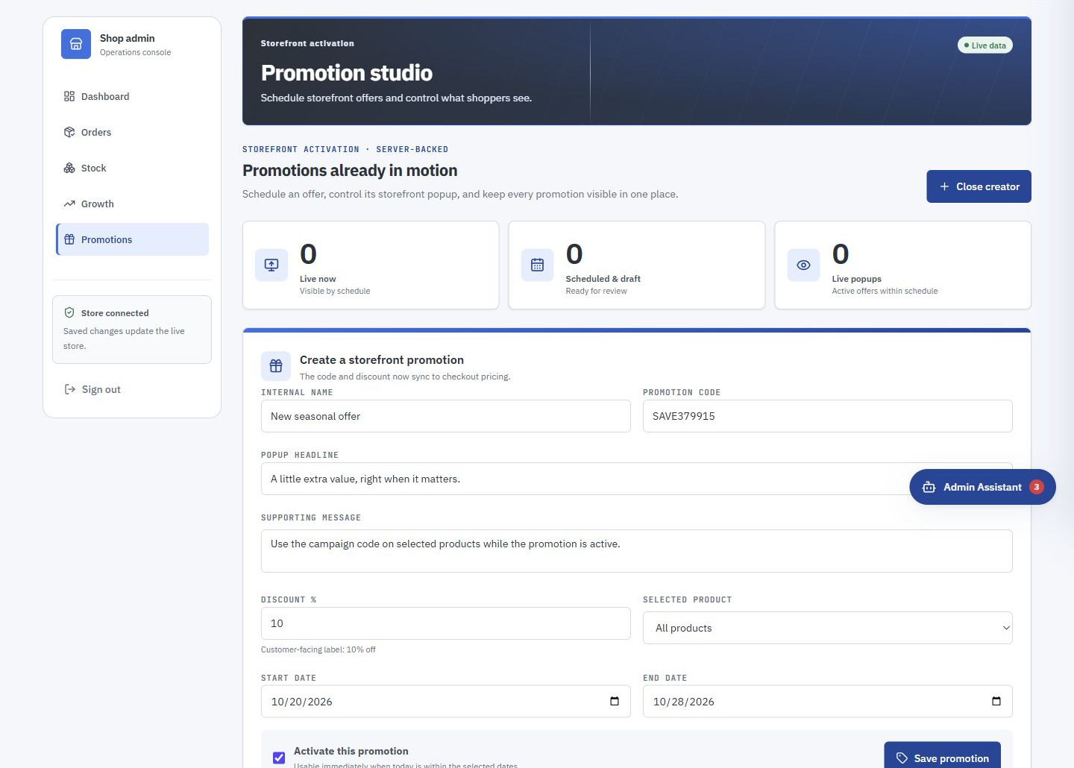
Task: Click the Promotions gift icon in sidebar
Action: [x=69, y=239]
